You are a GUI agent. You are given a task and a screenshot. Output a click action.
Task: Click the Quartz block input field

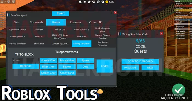(26, 60)
